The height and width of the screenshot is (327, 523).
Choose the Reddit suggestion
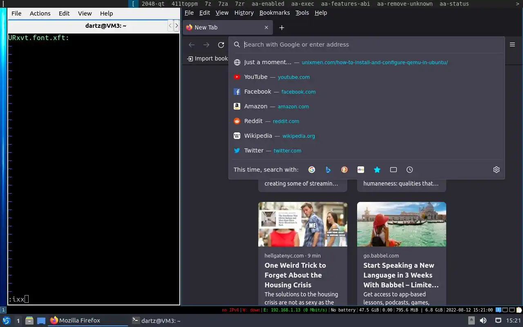click(x=367, y=121)
